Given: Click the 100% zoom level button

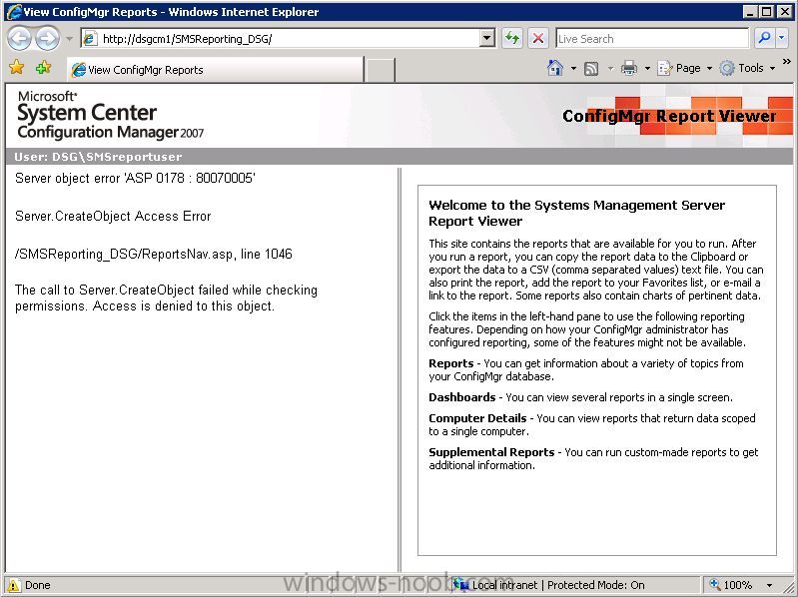Looking at the screenshot, I should point(731,585).
